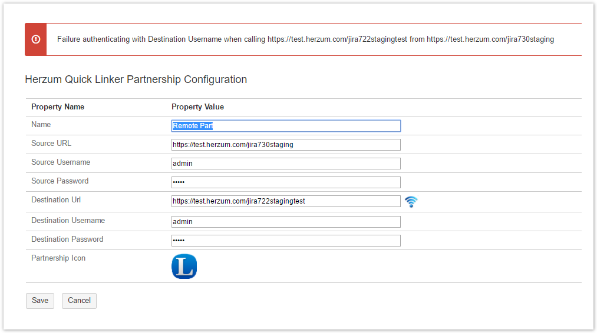Click the Property Value column header
Image resolution: width=597 pixels, height=333 pixels.
[197, 107]
